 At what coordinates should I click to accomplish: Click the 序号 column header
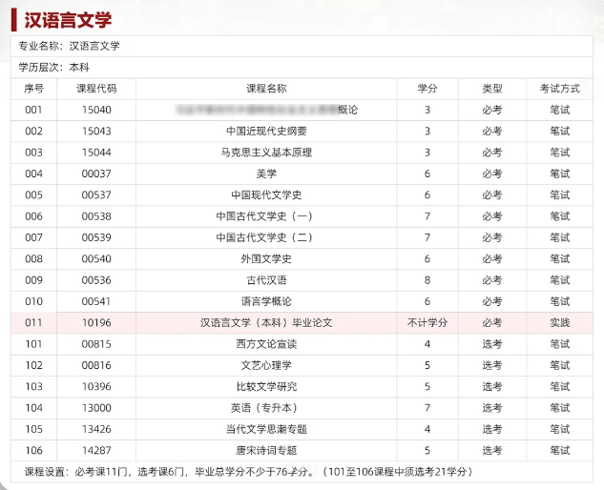(34, 89)
